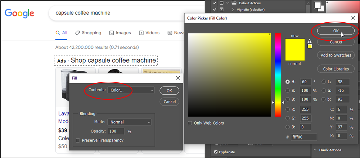Click the tag icon on the Shopping tab
Screen dimensions: 360x158
(77, 33)
